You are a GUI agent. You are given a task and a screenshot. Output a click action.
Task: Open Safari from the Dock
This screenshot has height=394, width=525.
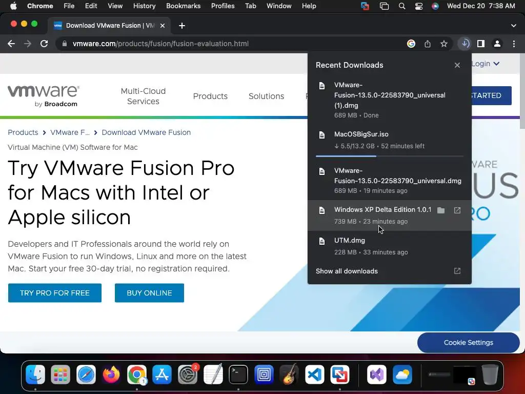(x=86, y=374)
